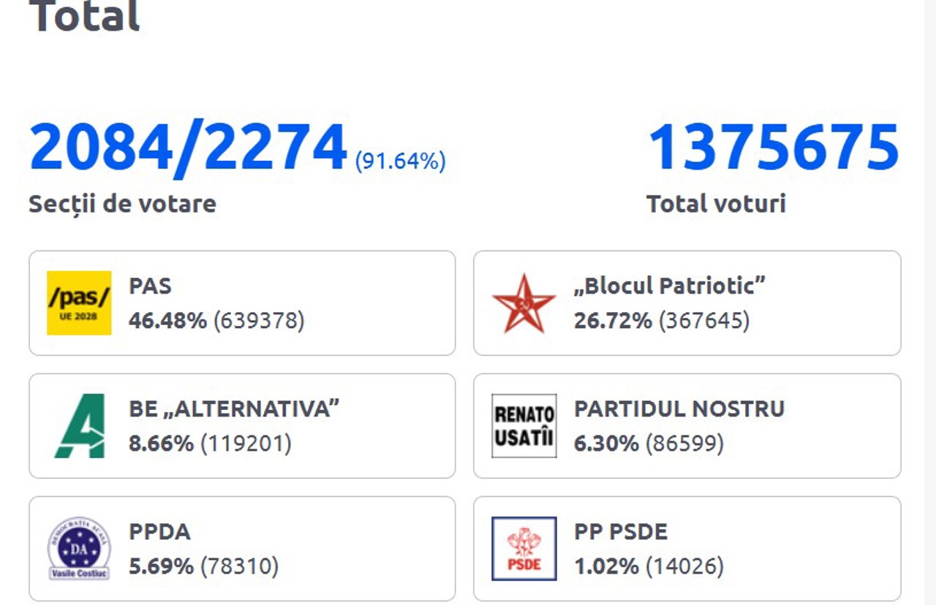Select the PAS party name
This screenshot has width=936, height=605.
pyautogui.click(x=150, y=286)
